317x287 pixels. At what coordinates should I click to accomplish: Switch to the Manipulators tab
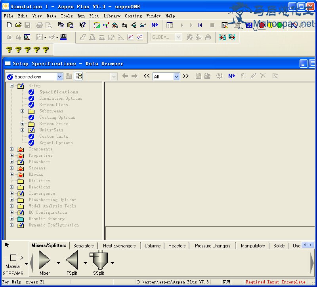click(253, 246)
